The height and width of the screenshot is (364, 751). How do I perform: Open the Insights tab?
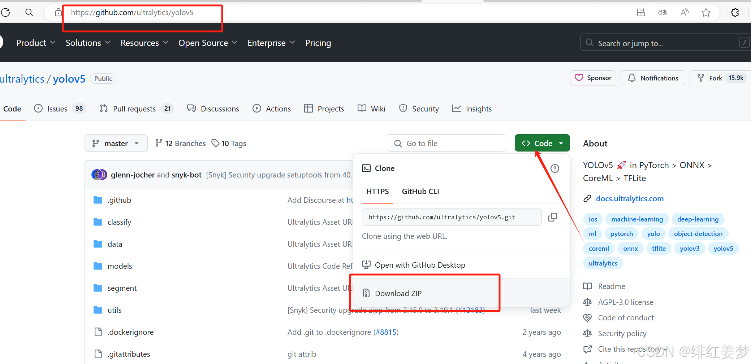pos(472,109)
